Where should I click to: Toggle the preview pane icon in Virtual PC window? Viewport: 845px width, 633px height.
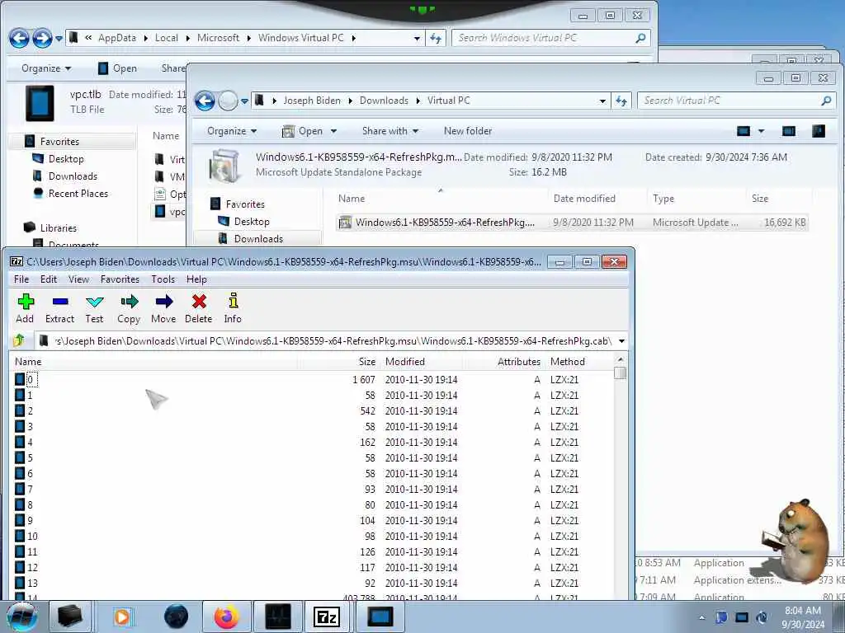pyautogui.click(x=789, y=131)
